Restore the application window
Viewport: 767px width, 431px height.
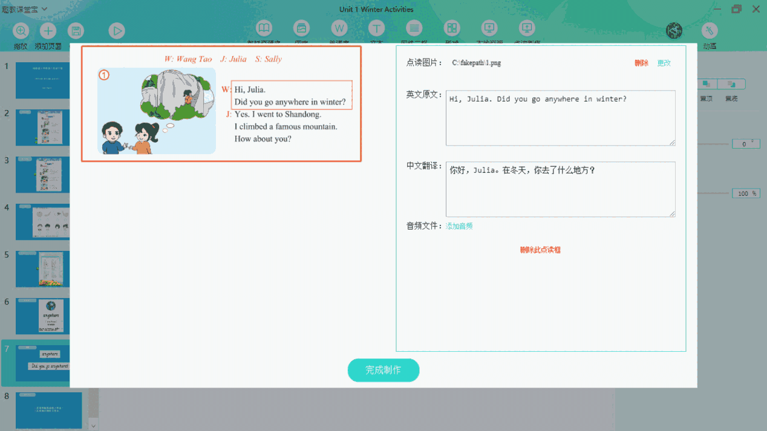coord(736,9)
